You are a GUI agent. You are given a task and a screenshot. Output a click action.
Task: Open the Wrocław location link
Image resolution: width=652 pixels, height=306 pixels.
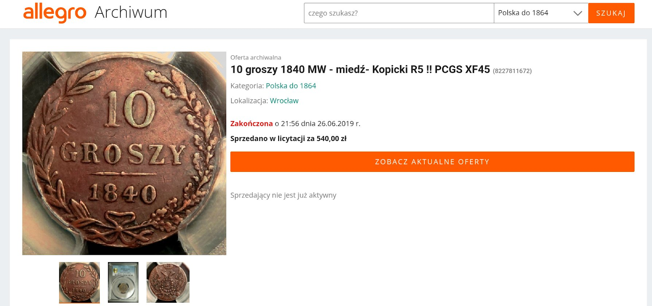(284, 101)
